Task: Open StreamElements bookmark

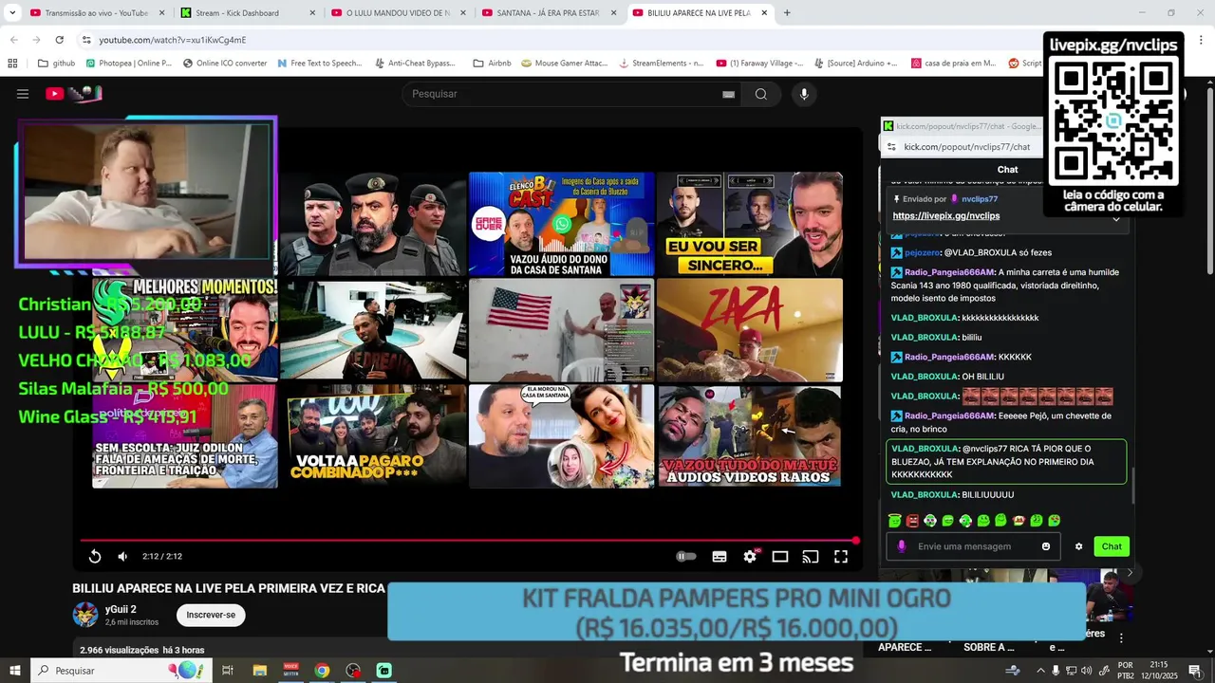Action: coord(661,64)
